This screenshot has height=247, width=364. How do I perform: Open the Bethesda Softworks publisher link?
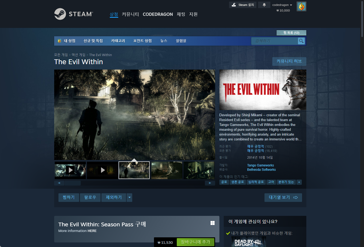pyautogui.click(x=262, y=170)
